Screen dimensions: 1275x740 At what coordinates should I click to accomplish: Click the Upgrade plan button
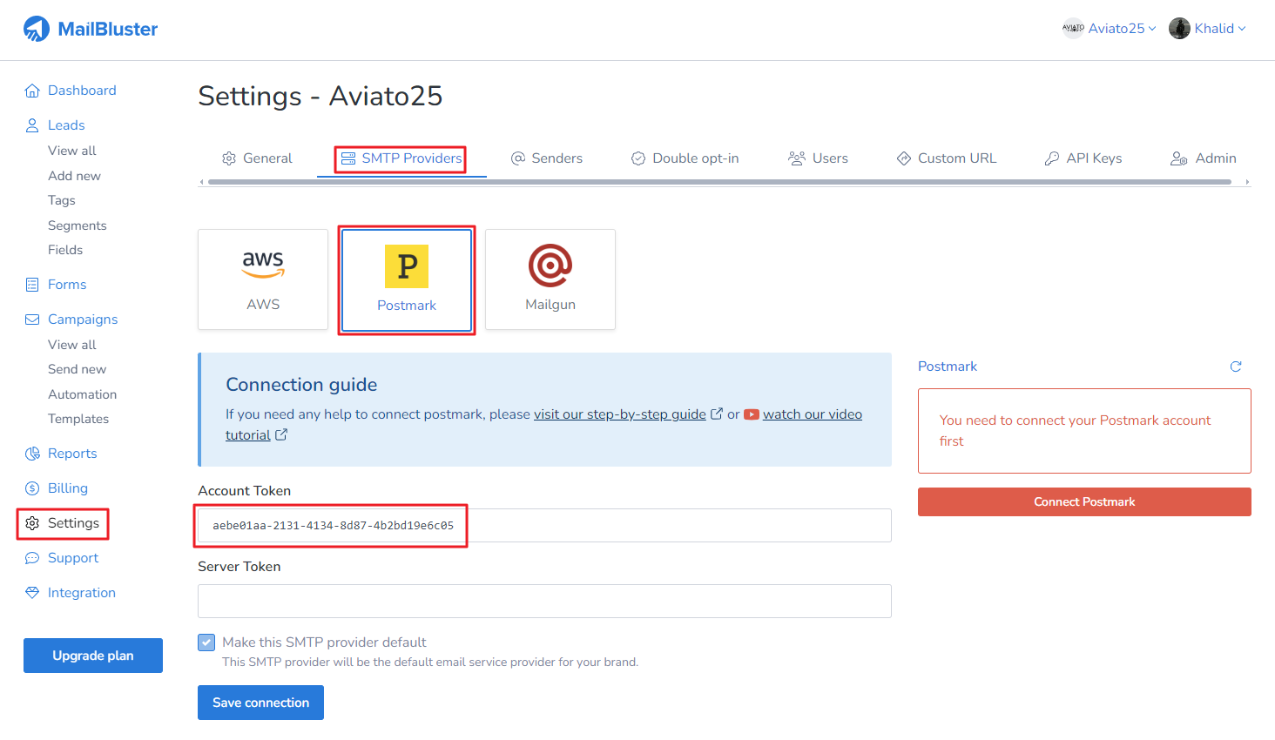[93, 656]
